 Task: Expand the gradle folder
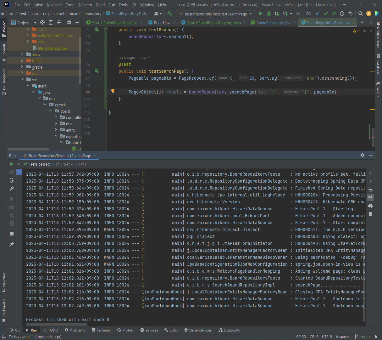pos(22,67)
